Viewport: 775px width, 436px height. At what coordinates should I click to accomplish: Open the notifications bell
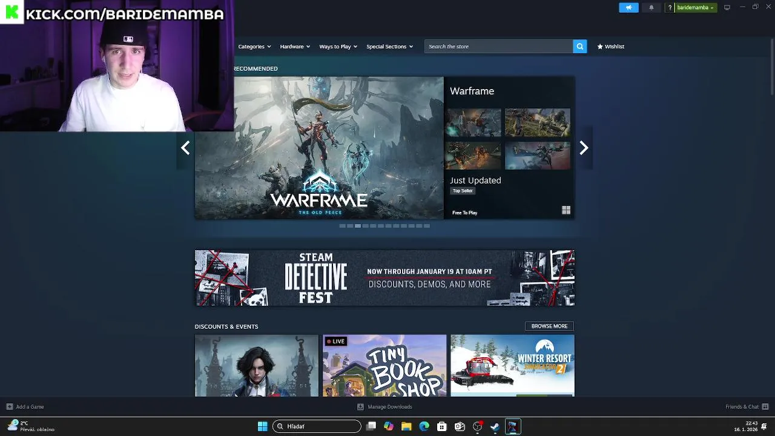tap(651, 7)
